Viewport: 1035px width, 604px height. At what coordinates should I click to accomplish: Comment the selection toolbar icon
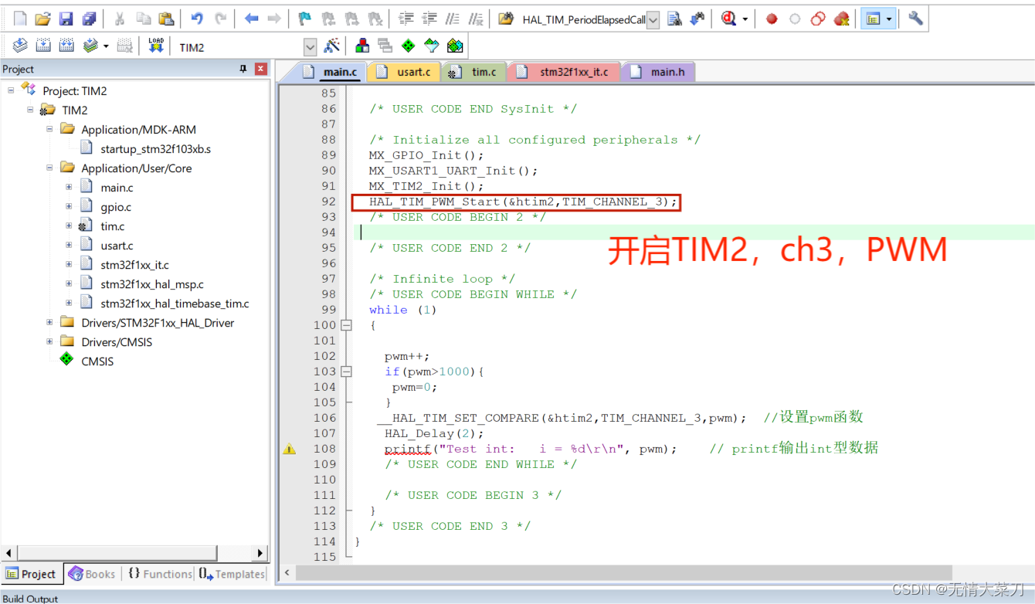click(x=453, y=19)
